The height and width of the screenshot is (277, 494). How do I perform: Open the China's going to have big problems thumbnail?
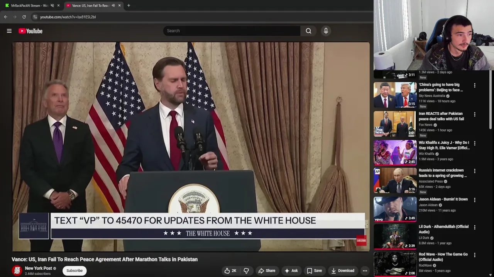(x=395, y=95)
